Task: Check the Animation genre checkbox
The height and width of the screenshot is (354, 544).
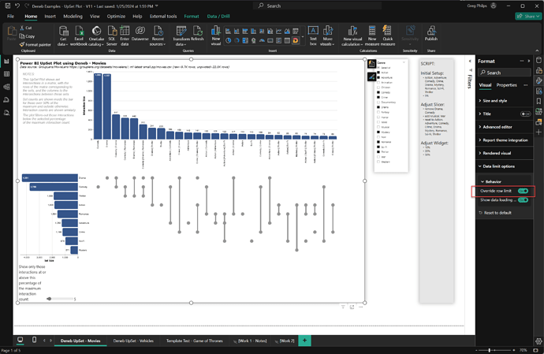Action: [x=378, y=83]
